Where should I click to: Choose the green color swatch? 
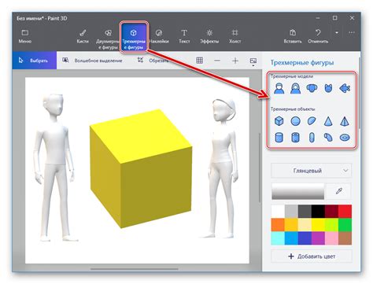point(345,225)
